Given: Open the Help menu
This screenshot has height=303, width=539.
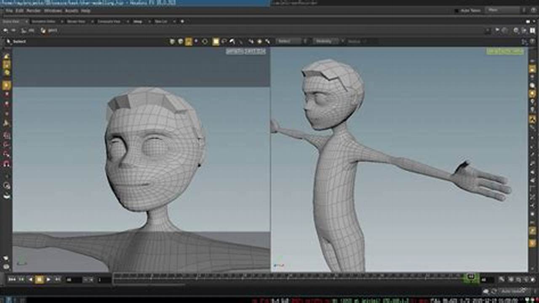Looking at the screenshot, I should [x=85, y=11].
